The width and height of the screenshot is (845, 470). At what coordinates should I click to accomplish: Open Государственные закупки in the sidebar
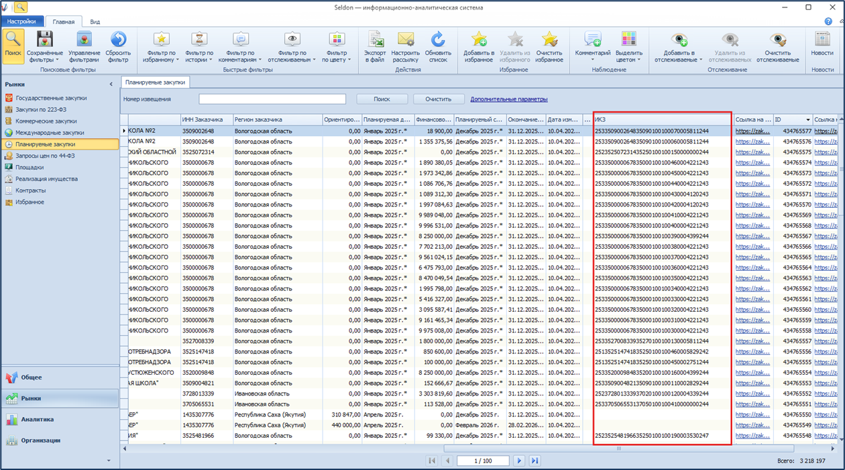(51, 98)
